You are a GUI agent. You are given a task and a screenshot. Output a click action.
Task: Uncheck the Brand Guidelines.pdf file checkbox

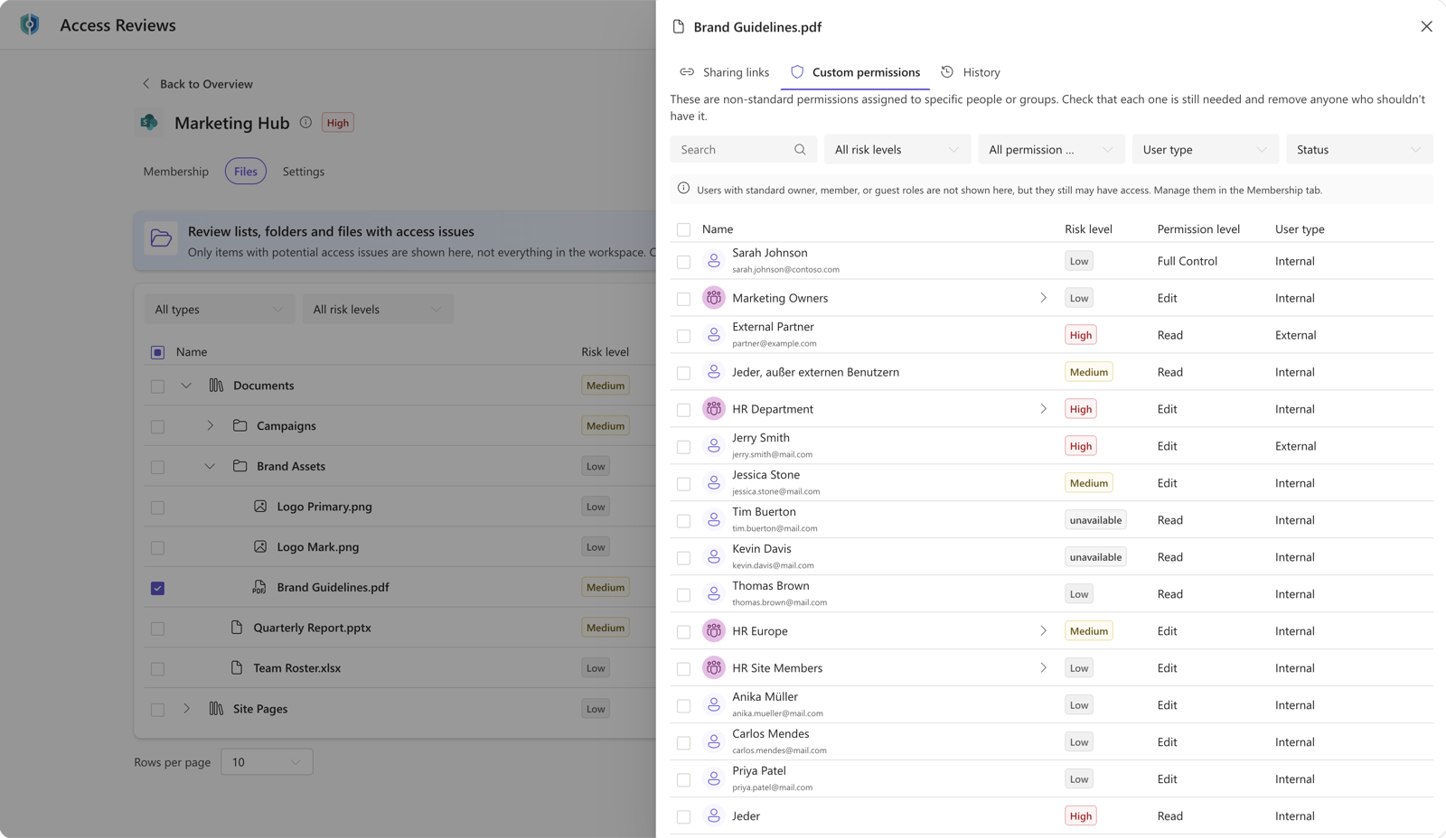click(x=158, y=588)
